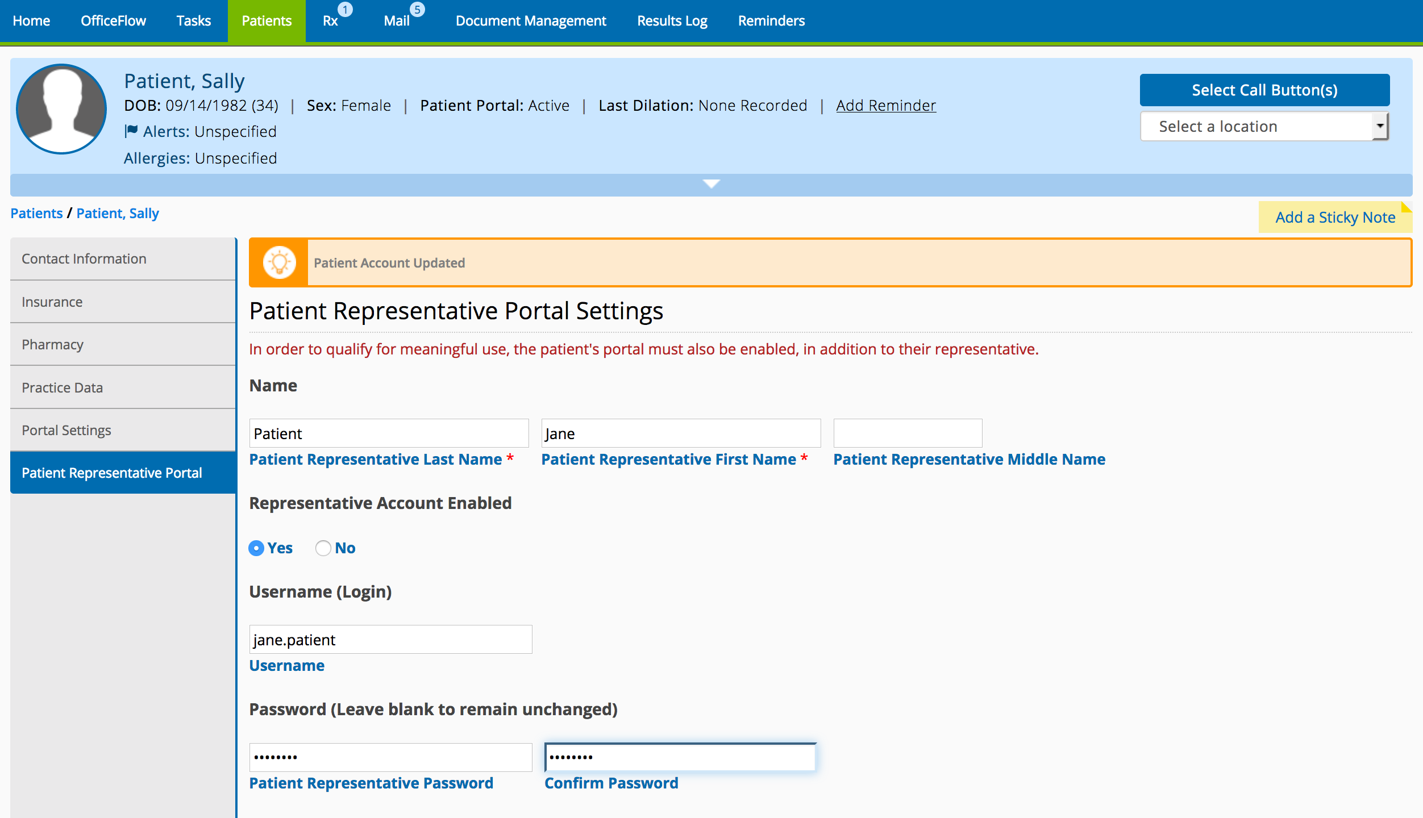Click the Patients breadcrumb link

36,213
